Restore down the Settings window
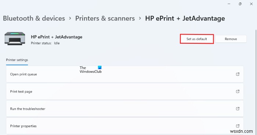This screenshot has height=135, width=257. [x=240, y=4]
